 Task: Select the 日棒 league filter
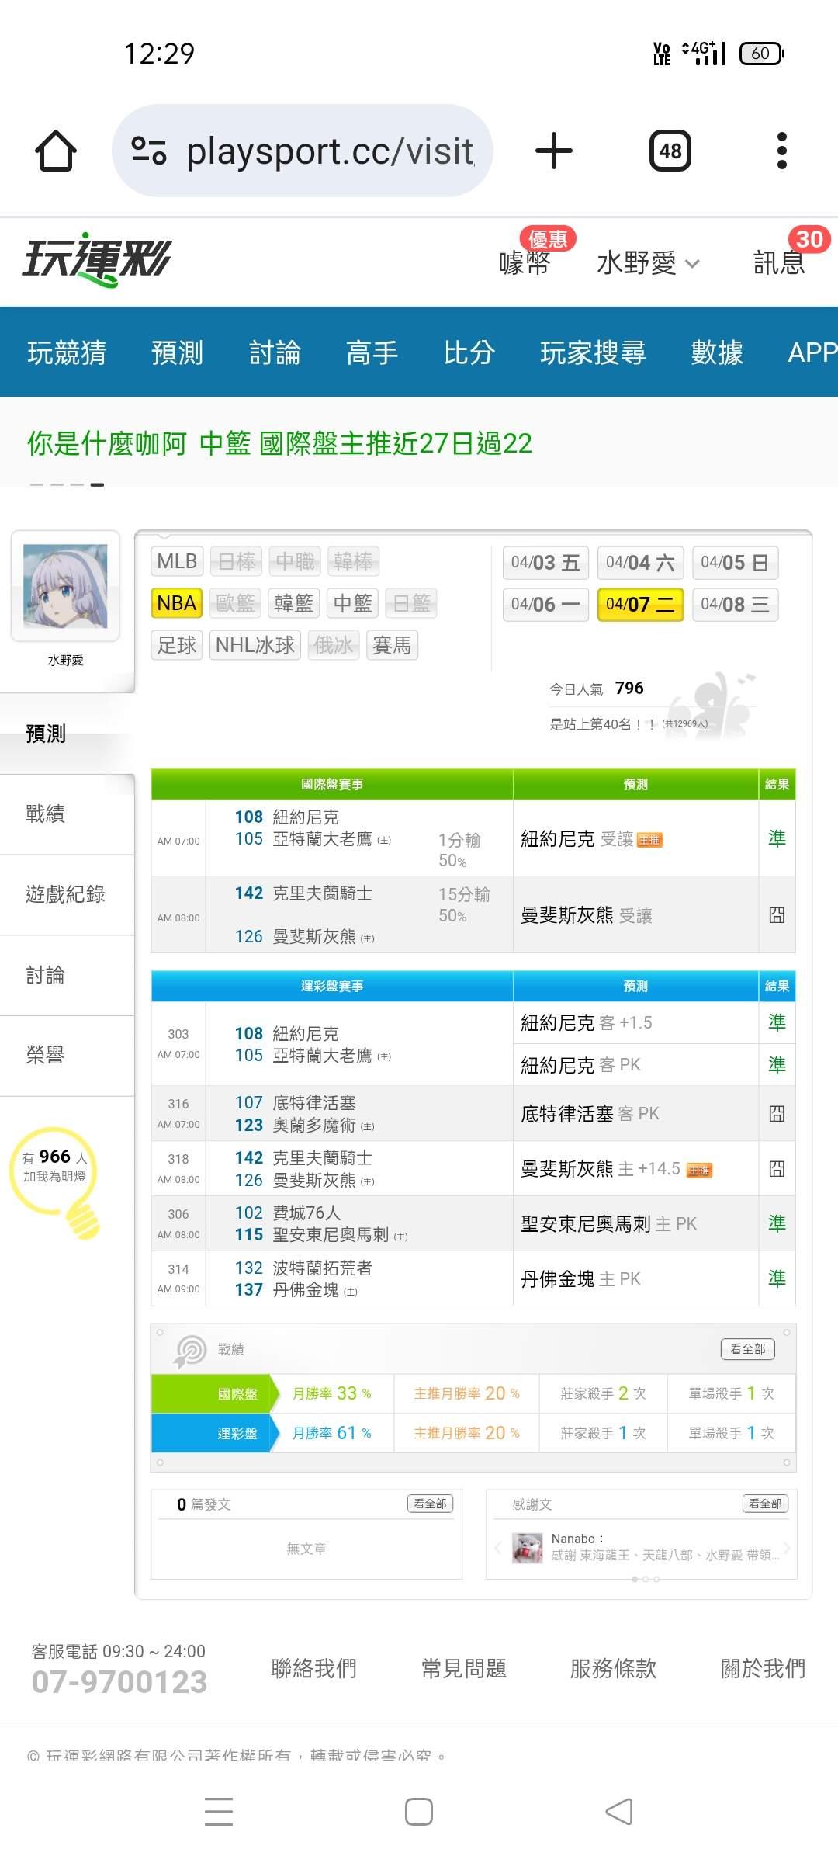(x=237, y=561)
